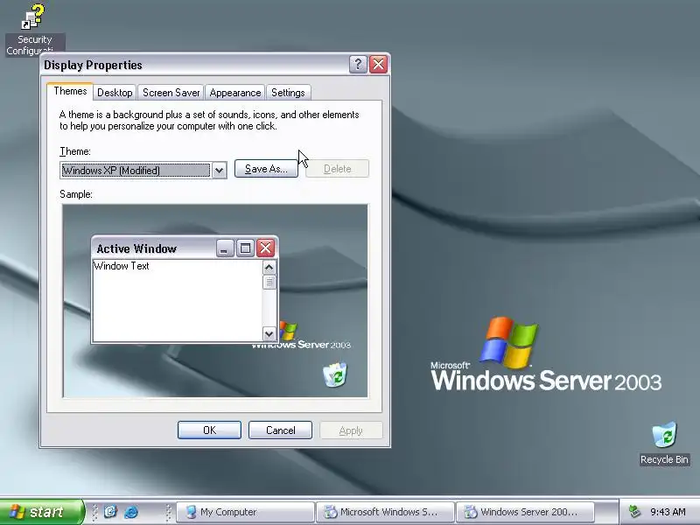Viewport: 700px width, 525px height.
Task: Click the 'Window Text' sample text
Action: pos(121,266)
